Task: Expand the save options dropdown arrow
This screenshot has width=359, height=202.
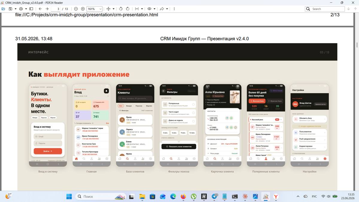Action: [15, 9]
